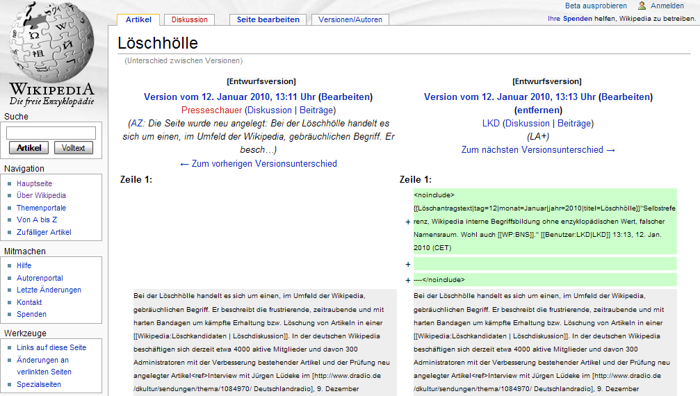Open Von A bis Z index
700x396 pixels.
pyautogui.click(x=37, y=220)
